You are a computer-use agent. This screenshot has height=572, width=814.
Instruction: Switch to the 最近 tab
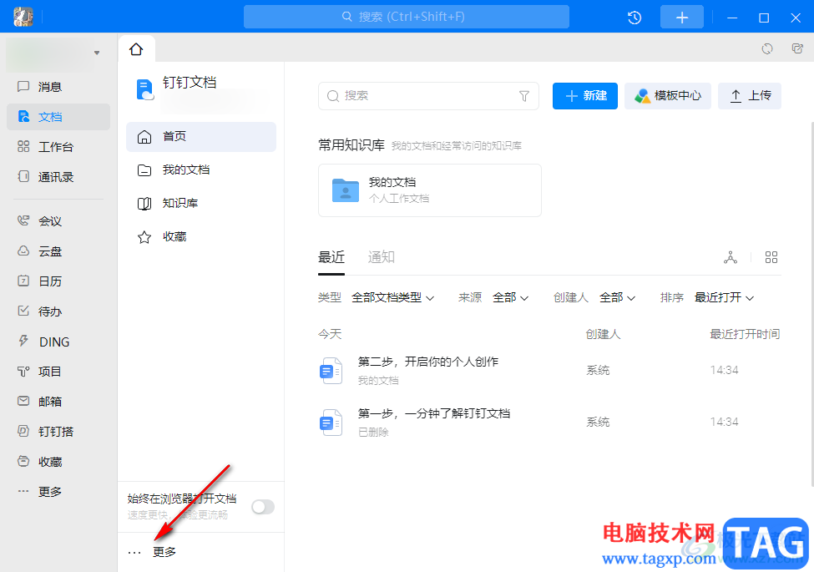331,257
